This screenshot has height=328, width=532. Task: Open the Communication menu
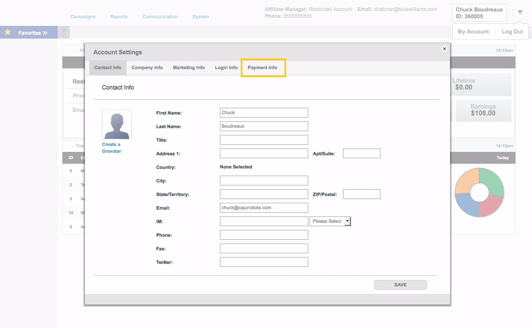[x=160, y=17]
